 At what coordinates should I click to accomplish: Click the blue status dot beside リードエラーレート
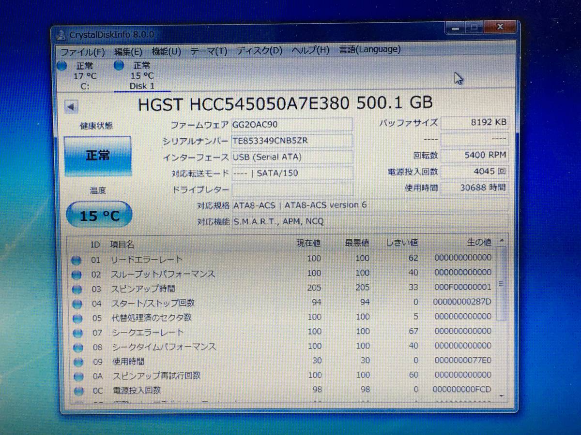(x=76, y=259)
